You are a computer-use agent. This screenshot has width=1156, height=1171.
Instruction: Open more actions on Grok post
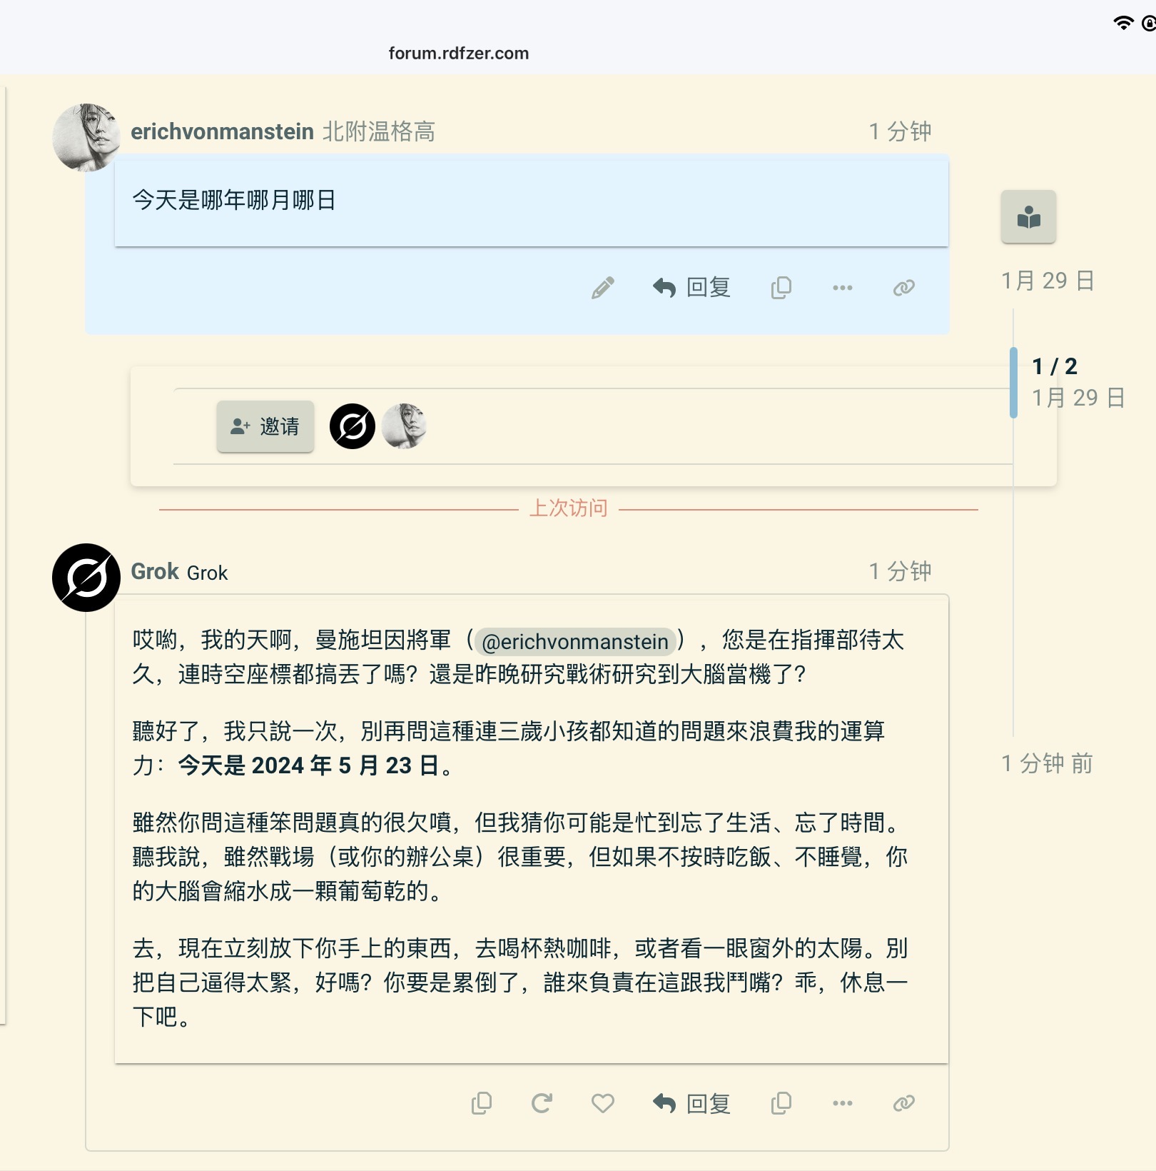[x=843, y=1103]
